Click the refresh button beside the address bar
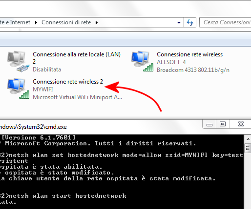This screenshot has height=209, width=251. 190,22
